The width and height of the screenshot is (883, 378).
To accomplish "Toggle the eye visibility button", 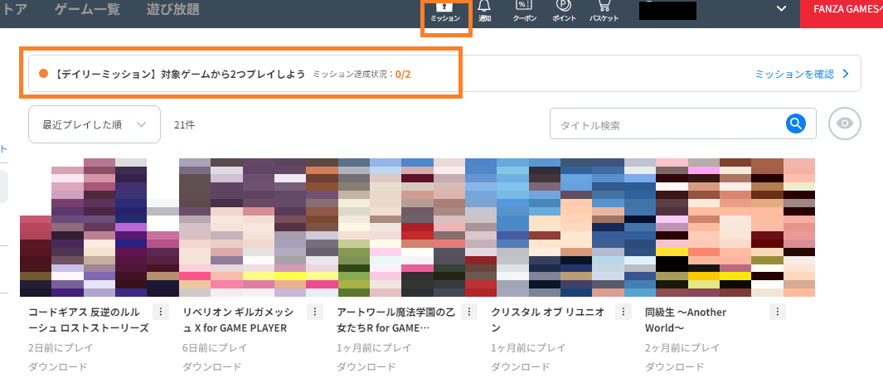I will point(844,124).
